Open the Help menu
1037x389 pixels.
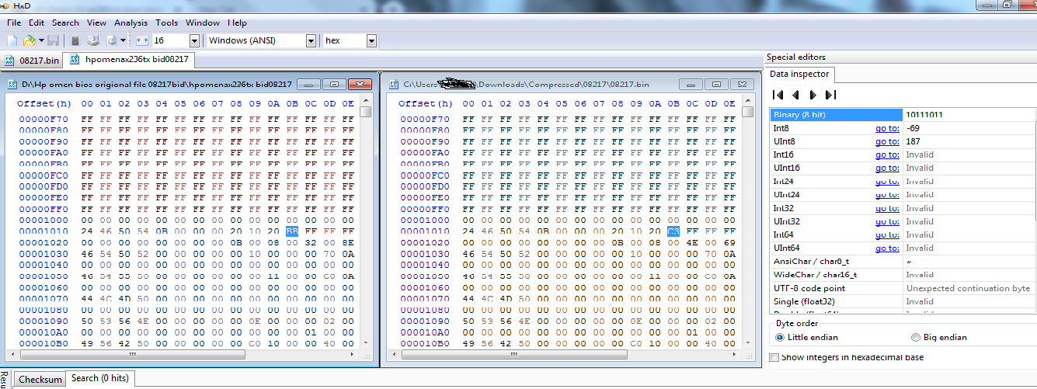tap(238, 23)
